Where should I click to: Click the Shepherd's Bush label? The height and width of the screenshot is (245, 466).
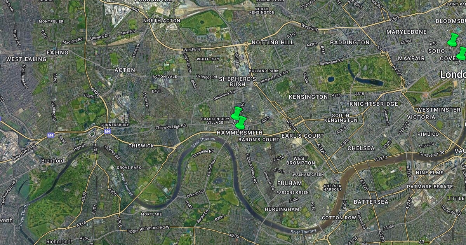click(238, 81)
